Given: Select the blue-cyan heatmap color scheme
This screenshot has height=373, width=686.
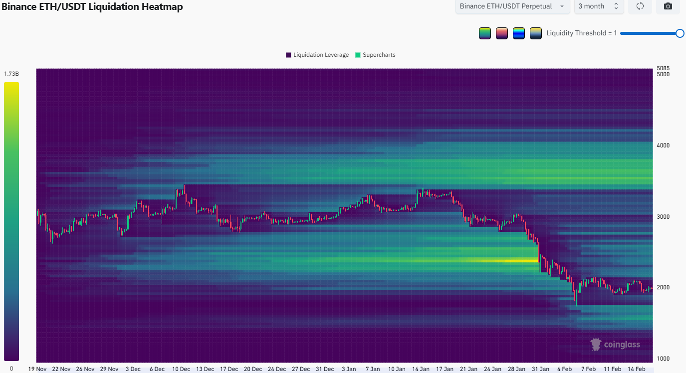Looking at the screenshot, I should [x=519, y=33].
